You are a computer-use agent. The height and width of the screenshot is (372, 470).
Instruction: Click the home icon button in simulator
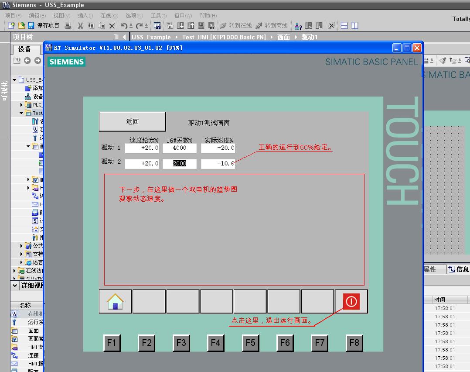click(x=116, y=301)
